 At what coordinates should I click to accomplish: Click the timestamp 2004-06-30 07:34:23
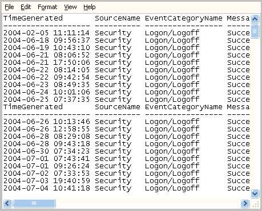[46, 151]
